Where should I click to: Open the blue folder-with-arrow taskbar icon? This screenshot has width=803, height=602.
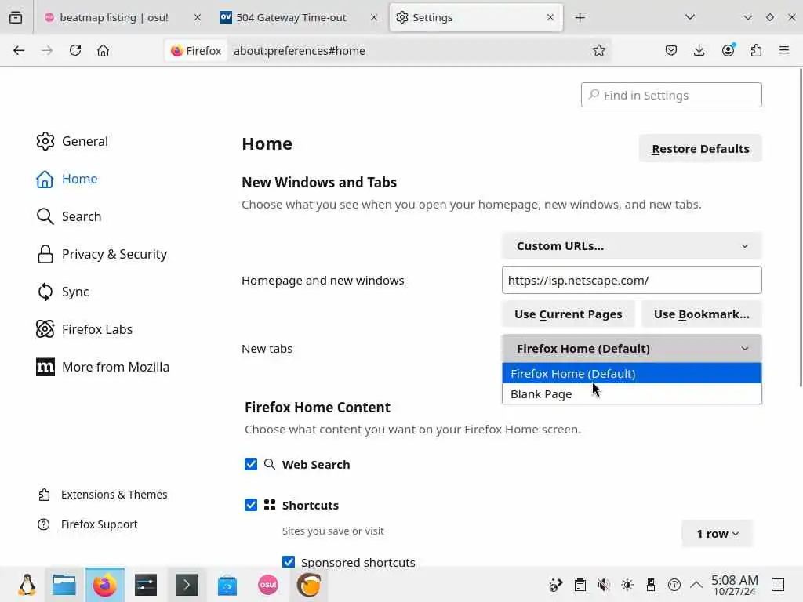click(x=227, y=585)
